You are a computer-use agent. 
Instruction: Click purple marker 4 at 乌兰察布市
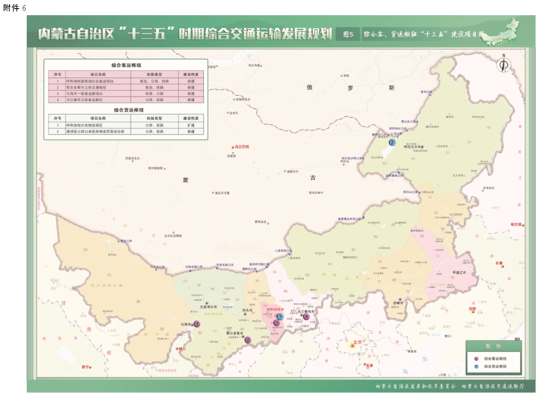306,317
